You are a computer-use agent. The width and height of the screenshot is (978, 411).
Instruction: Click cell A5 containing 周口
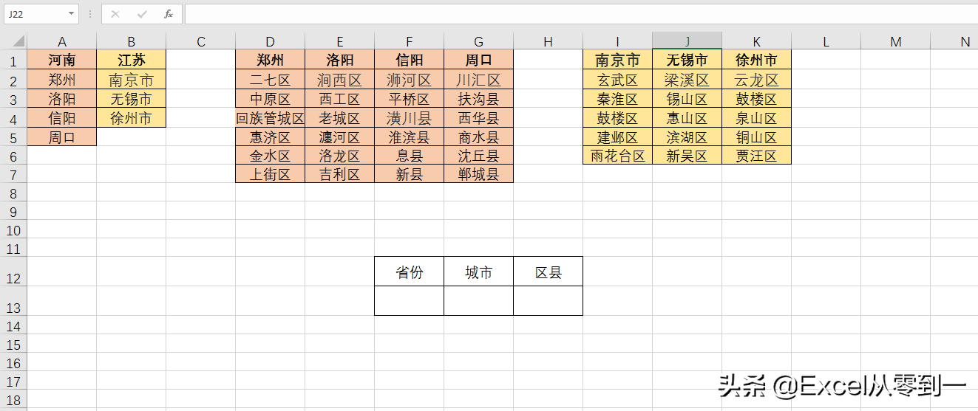[x=62, y=137]
